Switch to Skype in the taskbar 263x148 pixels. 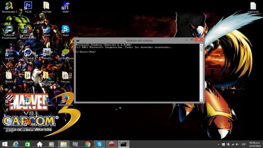pos(99,144)
